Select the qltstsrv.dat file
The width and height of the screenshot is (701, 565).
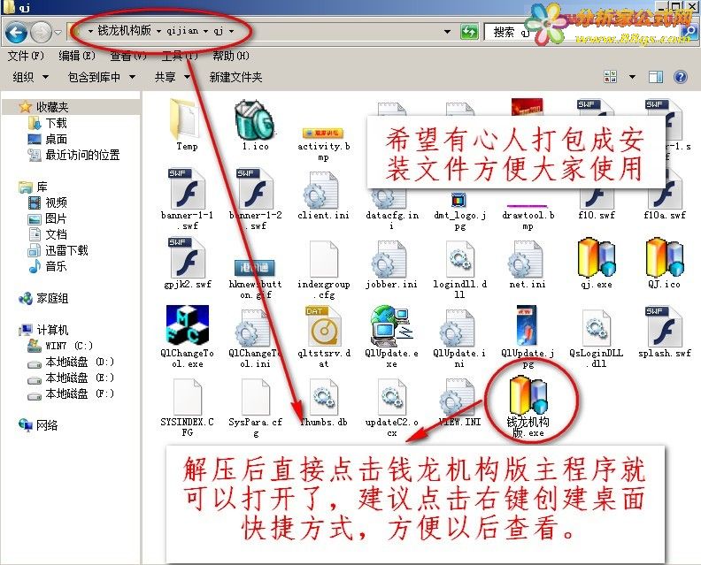coord(323,337)
